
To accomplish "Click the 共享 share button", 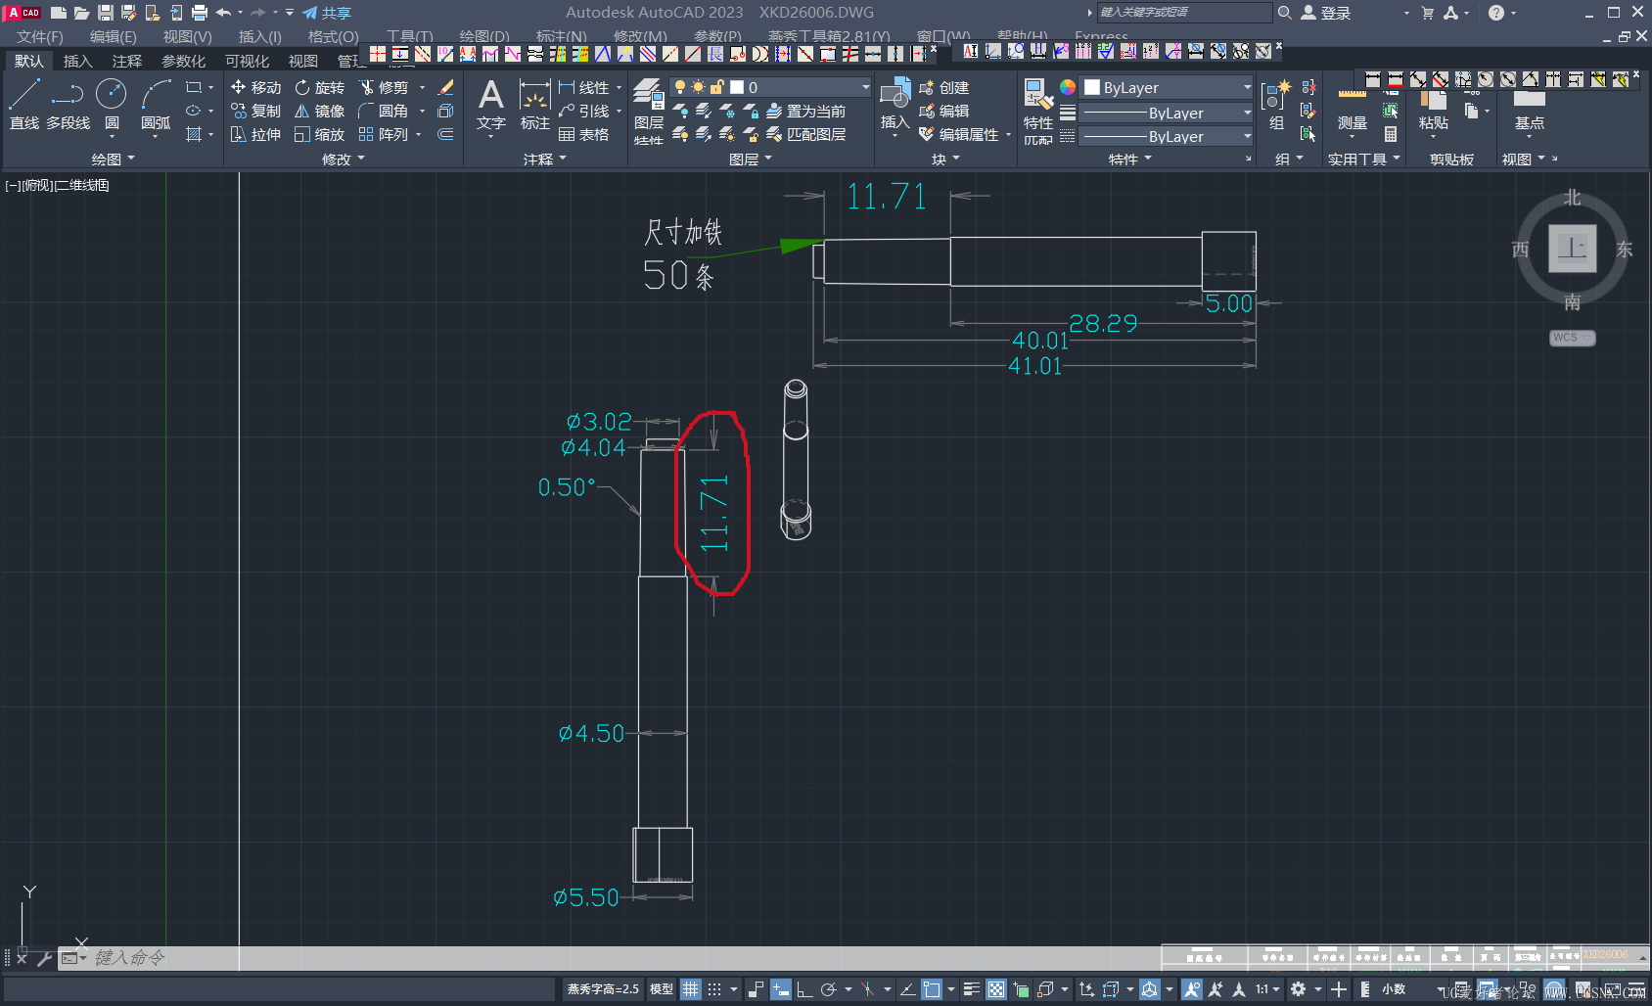I will pyautogui.click(x=327, y=13).
